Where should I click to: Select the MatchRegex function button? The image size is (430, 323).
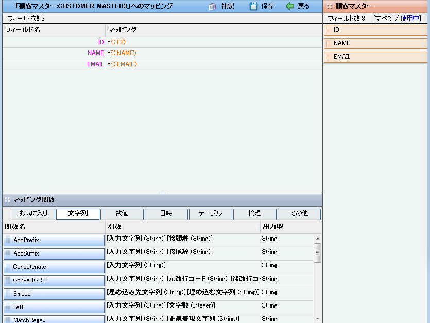54,319
